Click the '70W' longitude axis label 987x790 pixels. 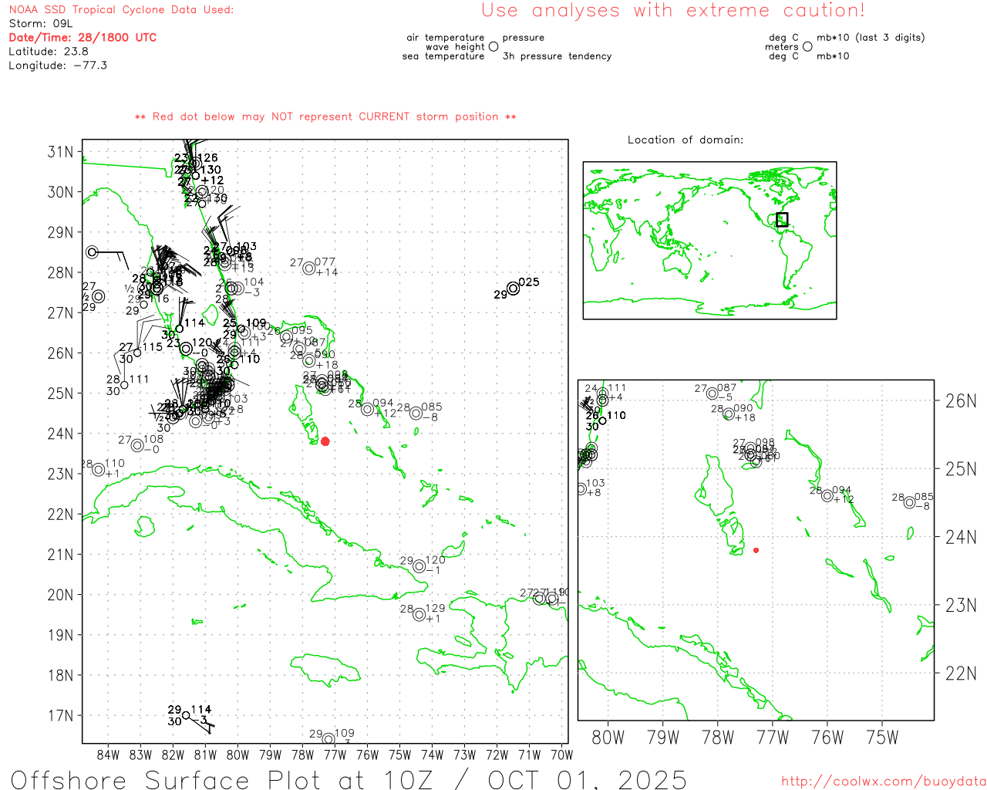click(562, 755)
